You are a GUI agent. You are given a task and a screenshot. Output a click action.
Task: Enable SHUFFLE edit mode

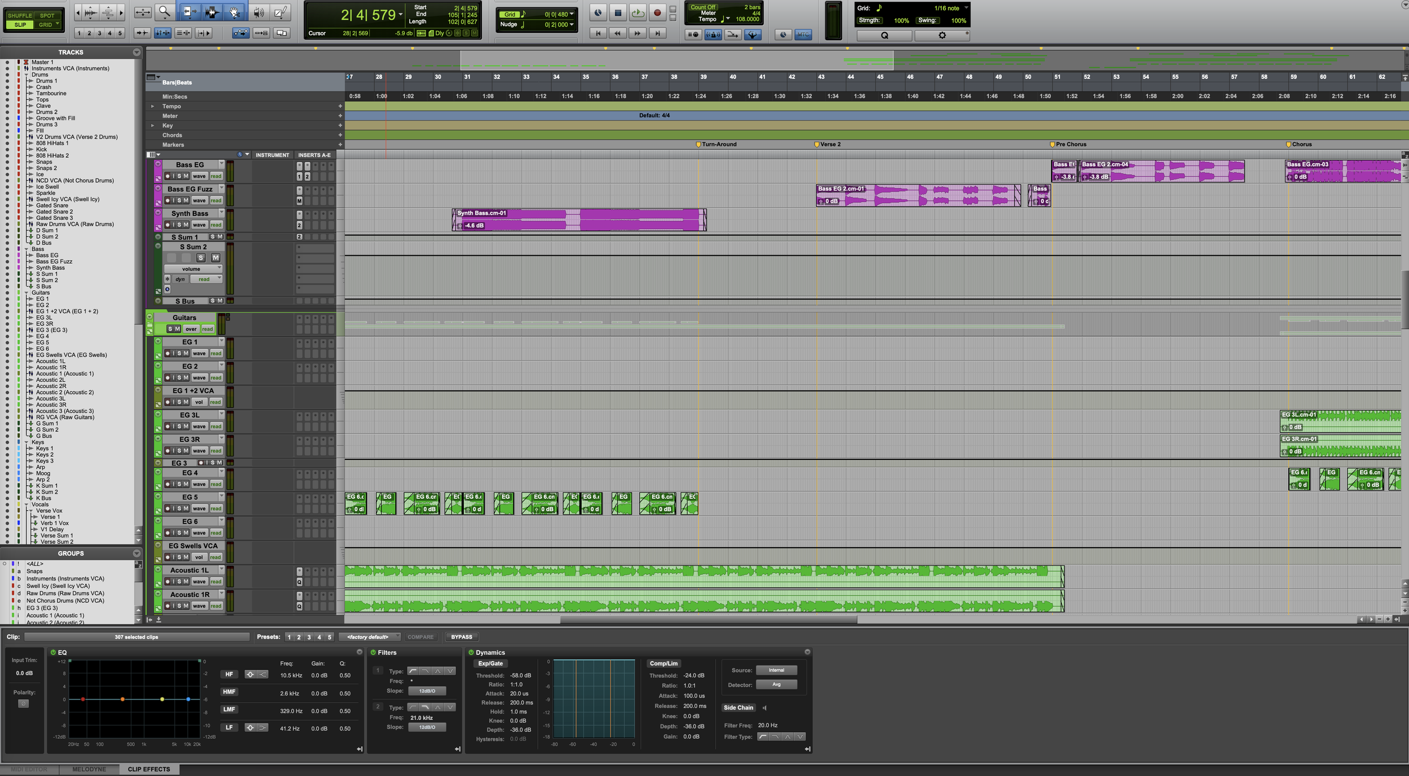click(x=20, y=15)
